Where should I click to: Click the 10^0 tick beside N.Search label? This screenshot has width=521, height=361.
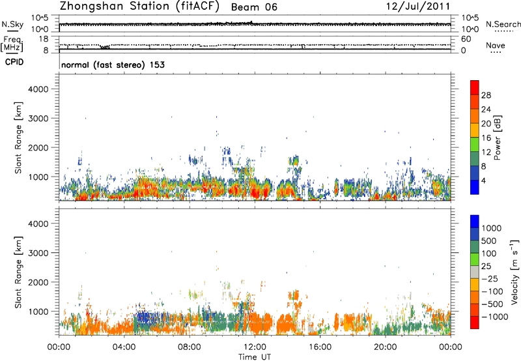click(x=470, y=29)
